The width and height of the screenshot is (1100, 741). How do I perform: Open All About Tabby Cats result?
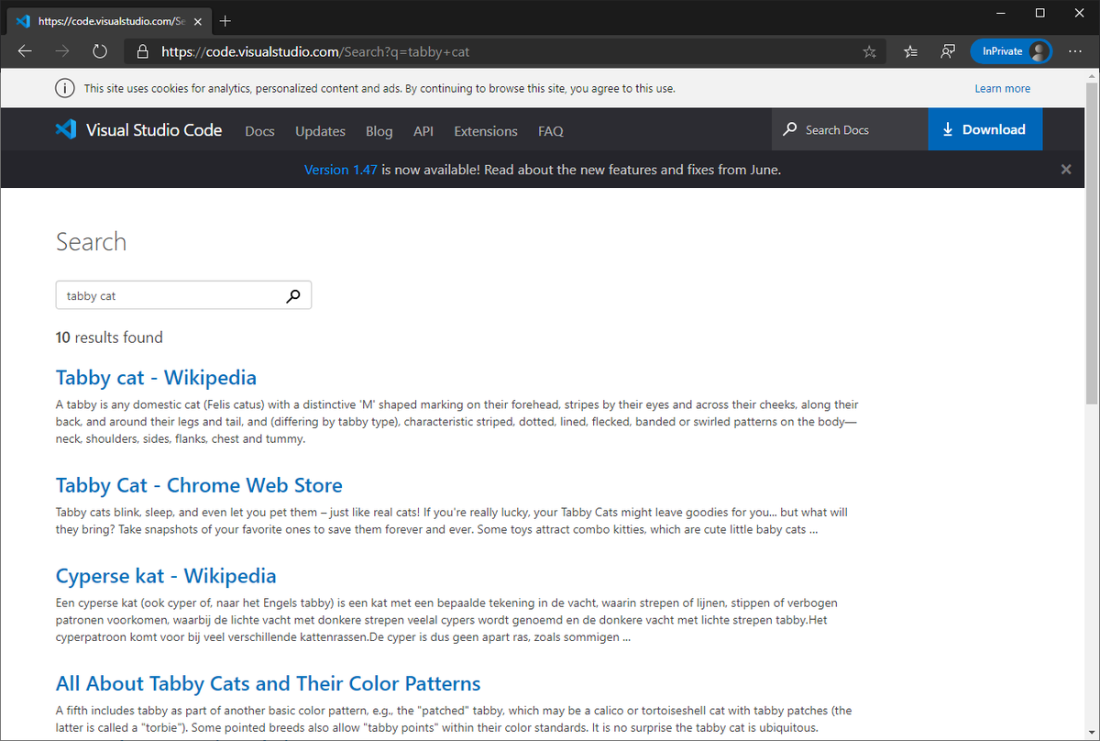(268, 683)
